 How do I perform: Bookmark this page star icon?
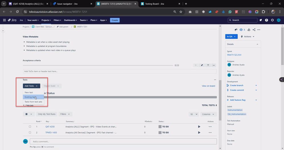[x=181, y=12]
